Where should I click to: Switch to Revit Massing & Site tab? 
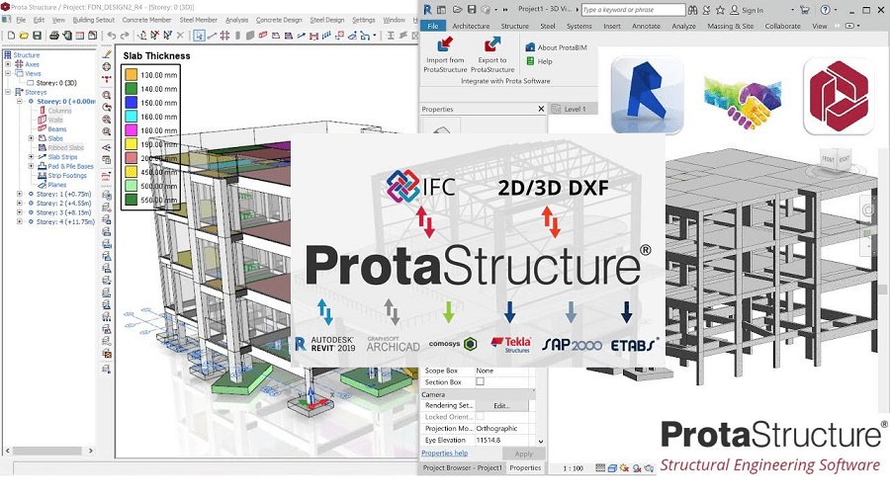tap(730, 26)
